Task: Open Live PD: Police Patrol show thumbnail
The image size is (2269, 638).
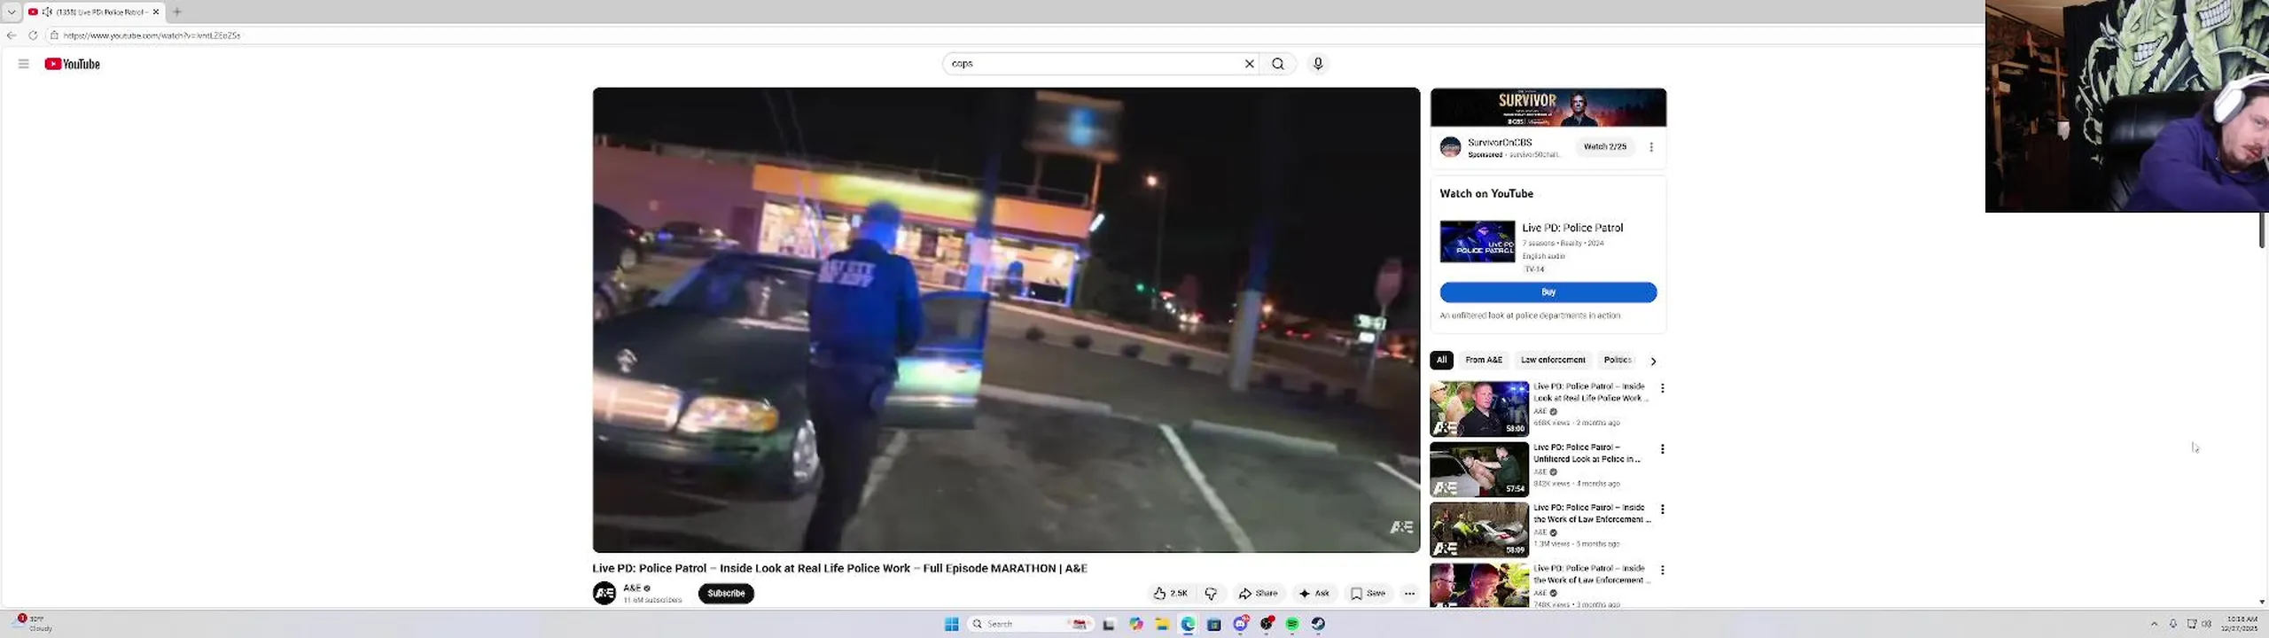Action: (1478, 242)
